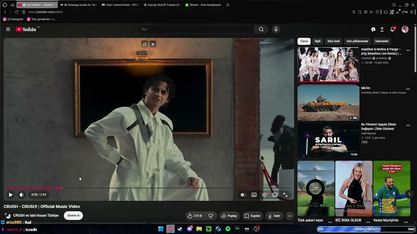This screenshot has width=417, height=234.
Task: Select the Size özel filter chip
Action: 333,41
